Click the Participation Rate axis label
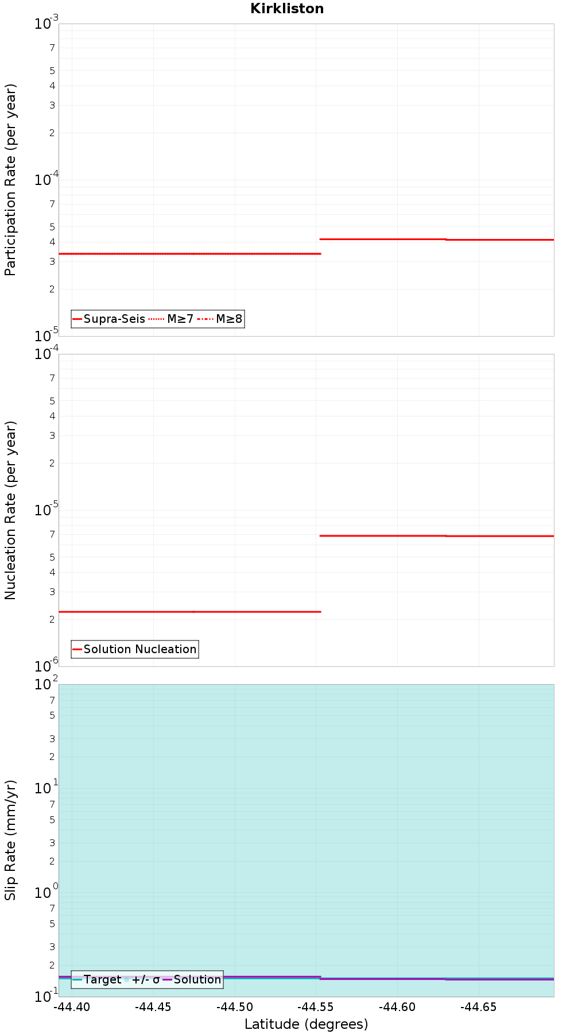The image size is (574, 1034). pos(10,180)
